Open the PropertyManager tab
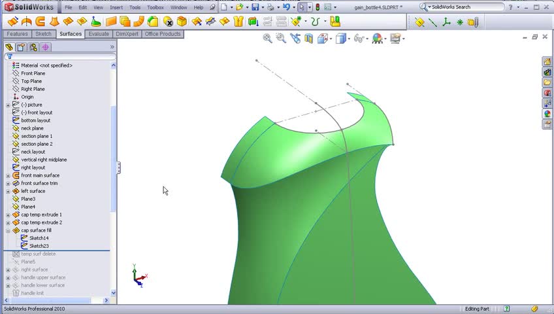This screenshot has height=314, width=554. tap(21, 47)
